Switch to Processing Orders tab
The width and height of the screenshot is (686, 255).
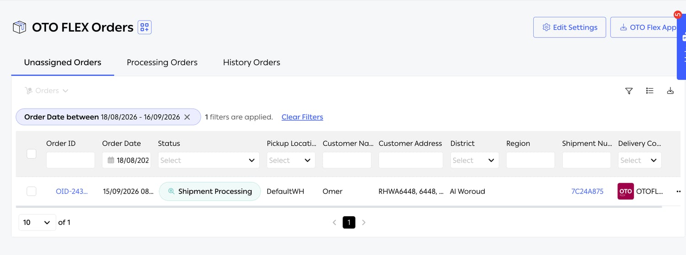162,63
